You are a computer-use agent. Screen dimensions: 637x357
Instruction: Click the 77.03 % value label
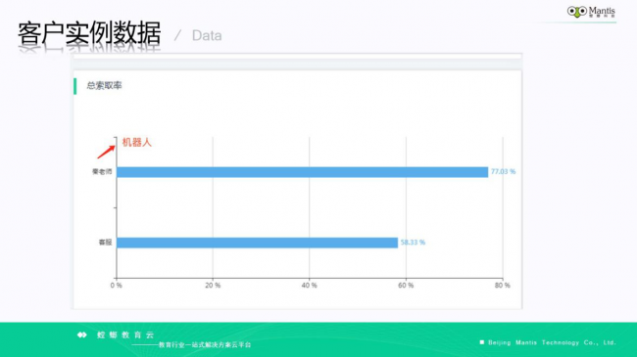click(x=503, y=171)
